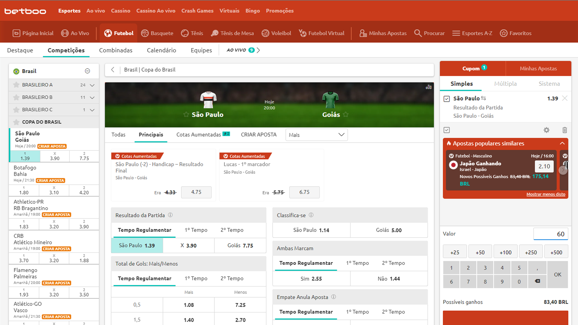Select boosted odds 6.75 for Lucas 1º marcador
The height and width of the screenshot is (325, 578).
coord(304,192)
